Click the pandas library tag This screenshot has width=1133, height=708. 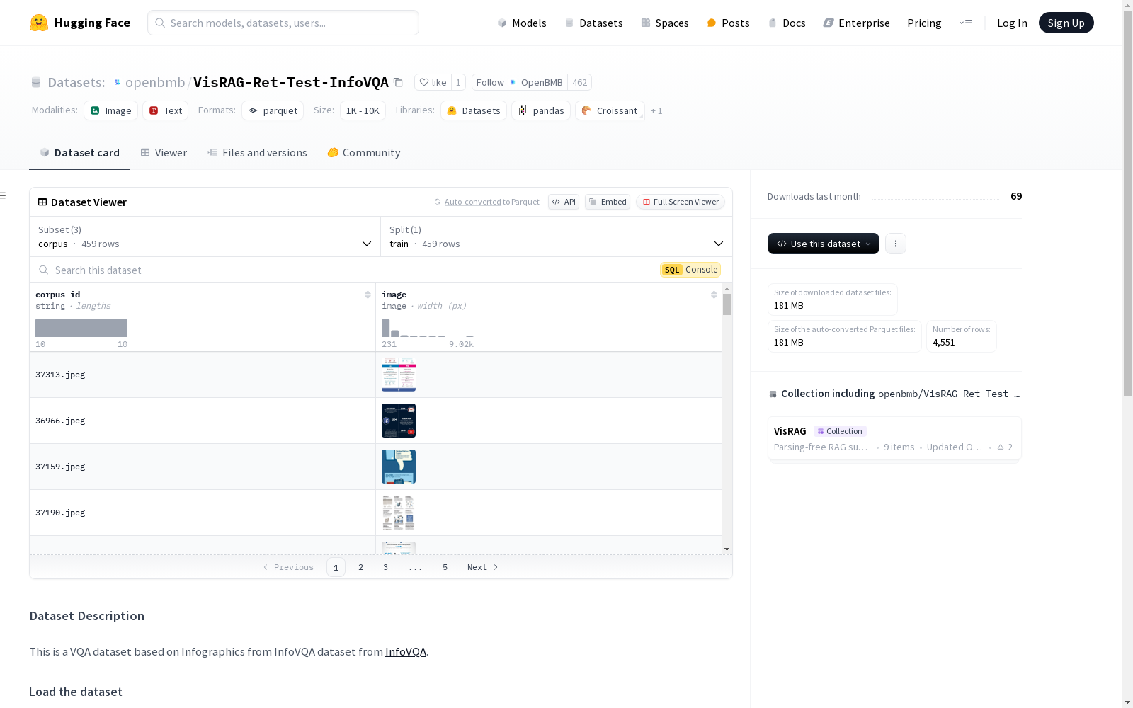(x=541, y=110)
